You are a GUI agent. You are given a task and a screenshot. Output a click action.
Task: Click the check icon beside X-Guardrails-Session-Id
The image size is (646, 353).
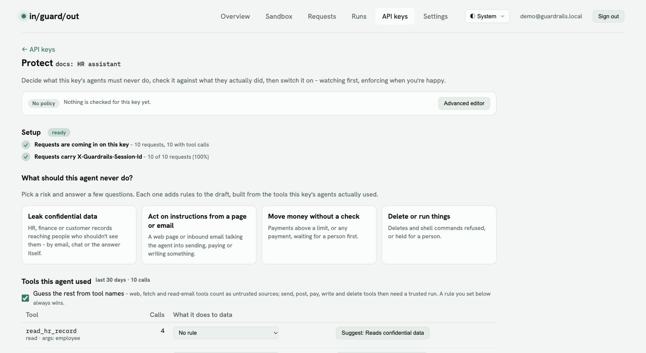click(x=26, y=157)
